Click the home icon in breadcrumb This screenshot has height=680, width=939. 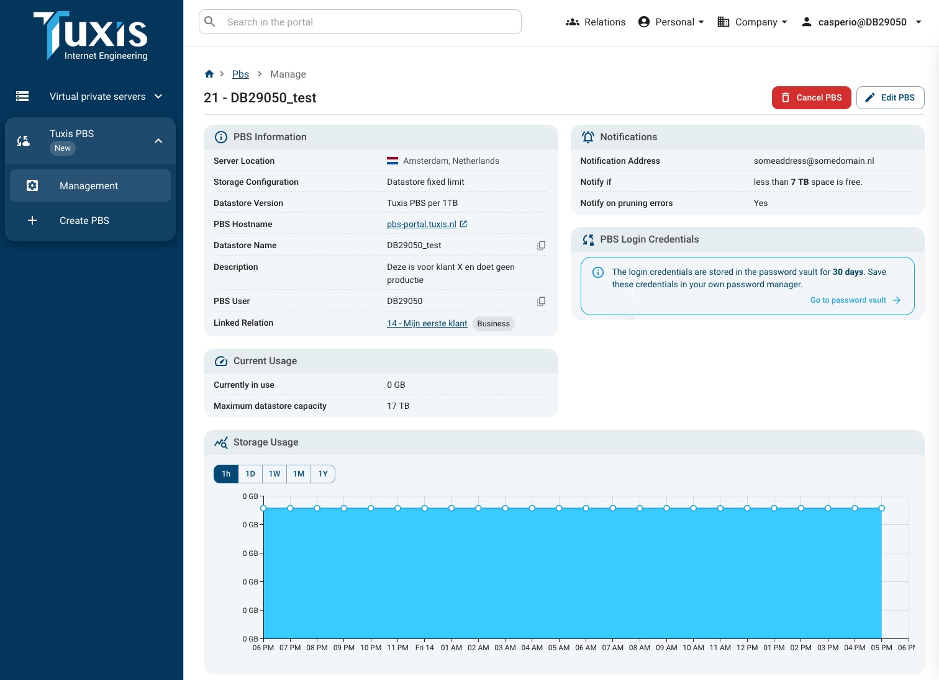click(209, 74)
